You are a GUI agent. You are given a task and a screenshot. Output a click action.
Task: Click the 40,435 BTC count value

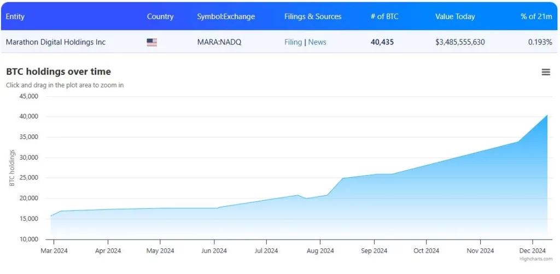click(382, 42)
